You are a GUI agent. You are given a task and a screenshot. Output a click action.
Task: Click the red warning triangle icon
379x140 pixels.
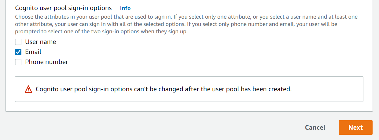(x=28, y=89)
